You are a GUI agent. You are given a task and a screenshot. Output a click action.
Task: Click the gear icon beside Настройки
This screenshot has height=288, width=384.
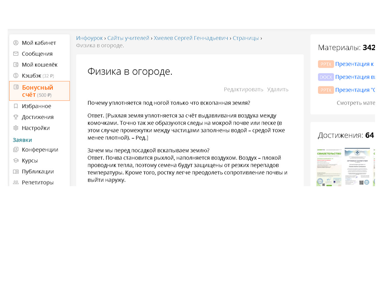[x=16, y=128]
